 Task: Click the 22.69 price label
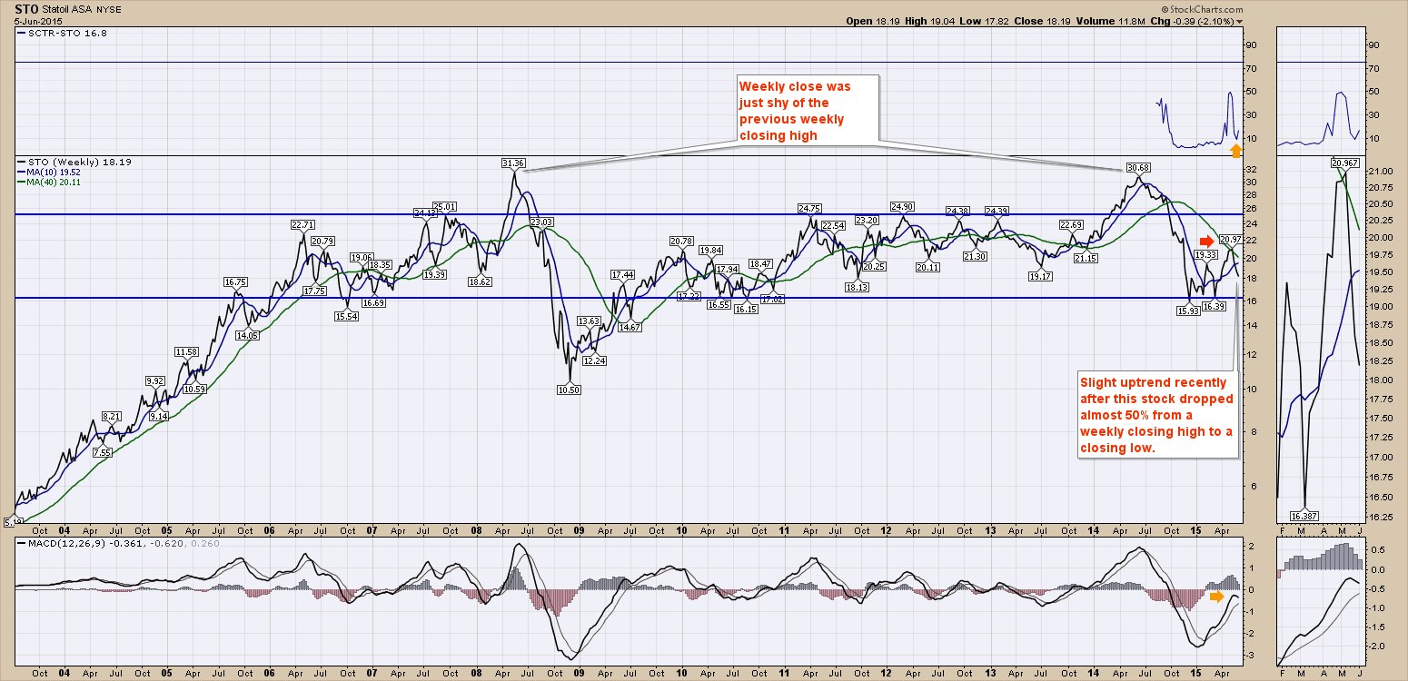(x=1071, y=225)
